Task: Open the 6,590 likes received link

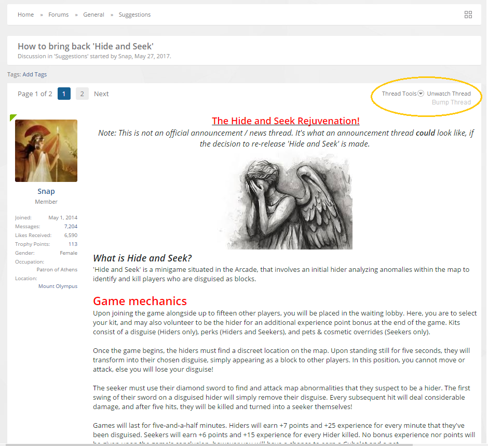Action: 71,235
